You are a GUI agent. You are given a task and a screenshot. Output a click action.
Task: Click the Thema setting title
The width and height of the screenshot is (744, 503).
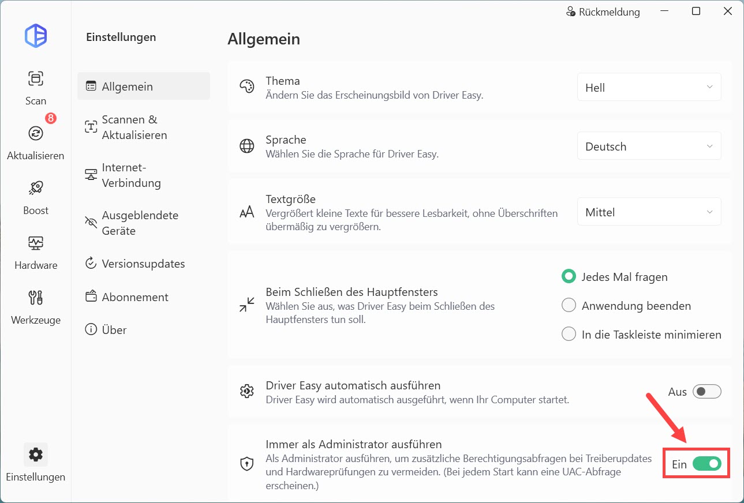click(283, 81)
